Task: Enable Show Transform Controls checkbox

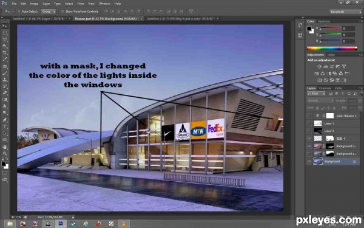Action: click(x=62, y=11)
